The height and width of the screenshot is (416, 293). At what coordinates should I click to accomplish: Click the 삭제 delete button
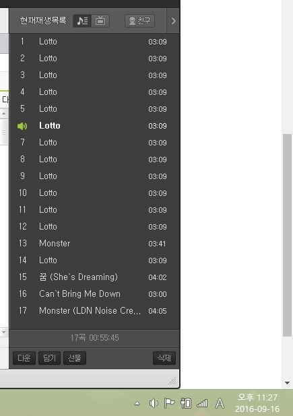tap(164, 358)
